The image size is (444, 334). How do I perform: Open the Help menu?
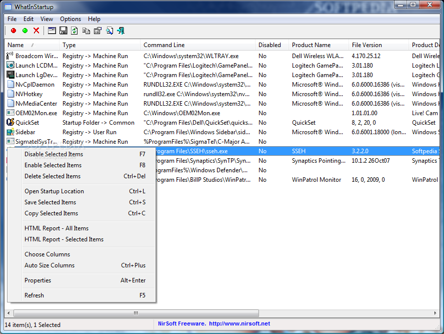click(94, 19)
